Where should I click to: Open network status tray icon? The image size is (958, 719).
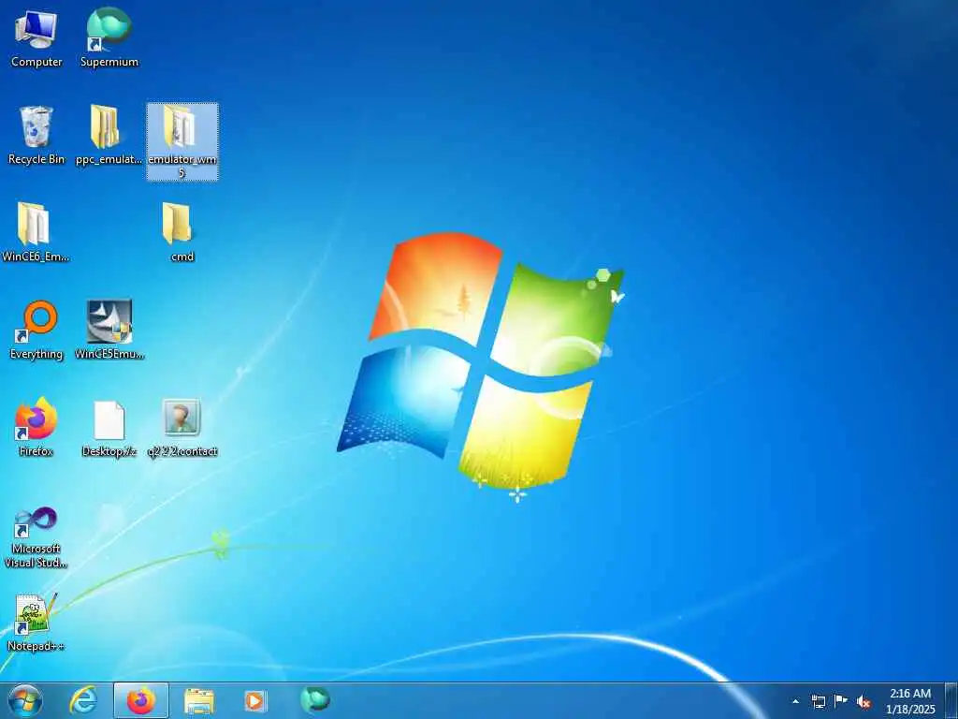pyautogui.click(x=818, y=702)
